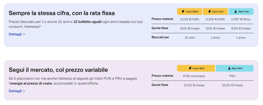The width and height of the screenshot is (263, 105).
Task: Click chevron next to variable-price Dettagli
Action: tap(24, 91)
